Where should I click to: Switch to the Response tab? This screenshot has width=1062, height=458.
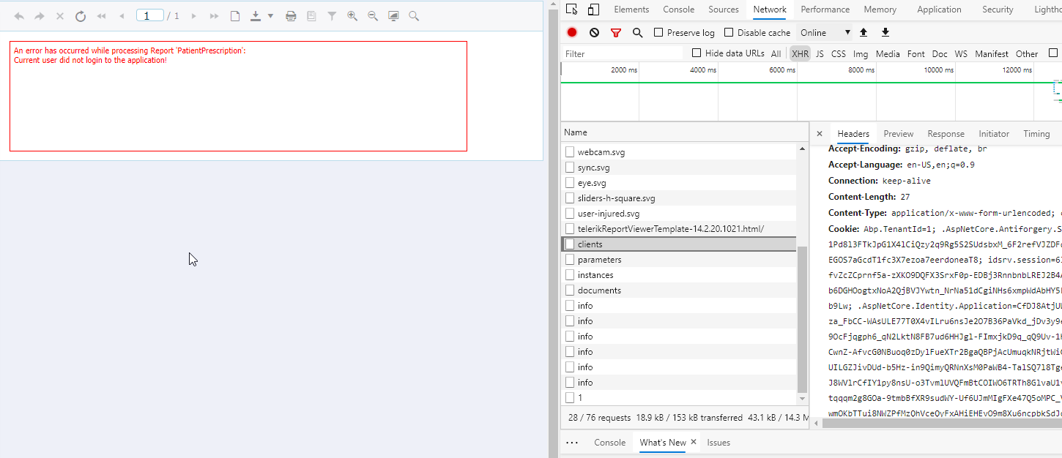(946, 133)
